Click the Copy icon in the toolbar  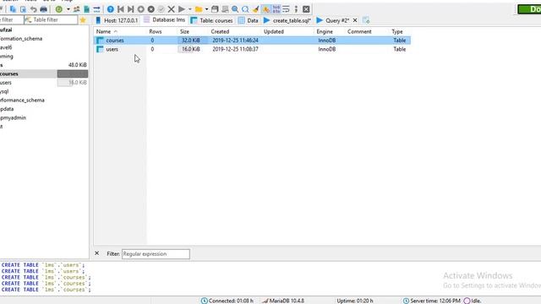point(13,9)
